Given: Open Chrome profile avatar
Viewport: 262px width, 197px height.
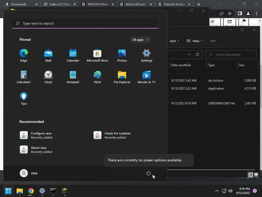Looking at the screenshot, I should point(248,13).
